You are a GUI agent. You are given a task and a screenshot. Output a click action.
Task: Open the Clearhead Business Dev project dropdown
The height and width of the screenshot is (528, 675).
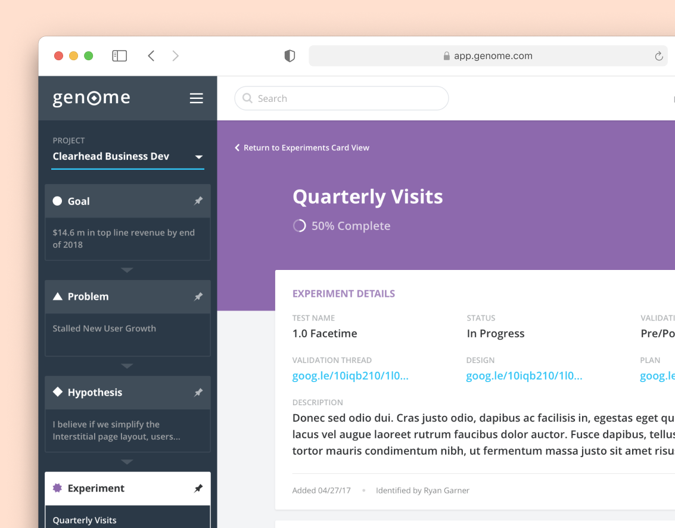[127, 156]
